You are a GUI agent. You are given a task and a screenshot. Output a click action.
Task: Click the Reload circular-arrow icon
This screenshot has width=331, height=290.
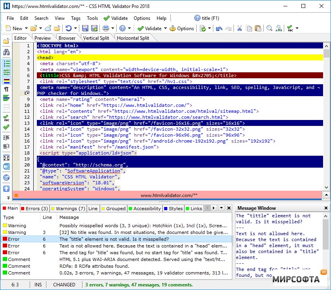[x=69, y=28]
